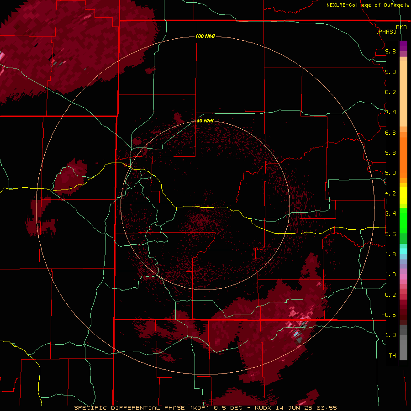Click the 9.8 value on the color scale
The image size is (411, 411).
pos(390,51)
